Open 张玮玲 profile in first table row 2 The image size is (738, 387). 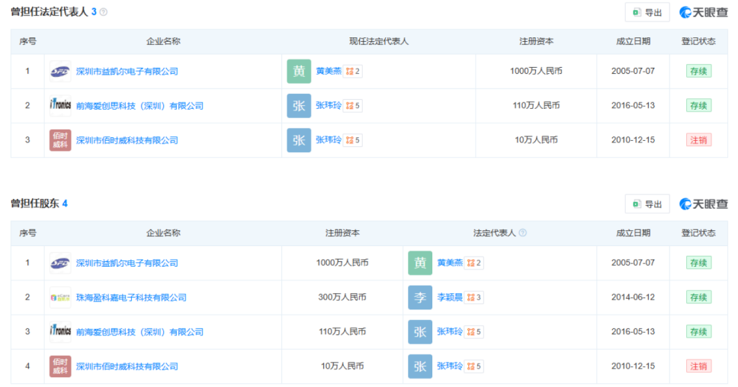[329, 105]
